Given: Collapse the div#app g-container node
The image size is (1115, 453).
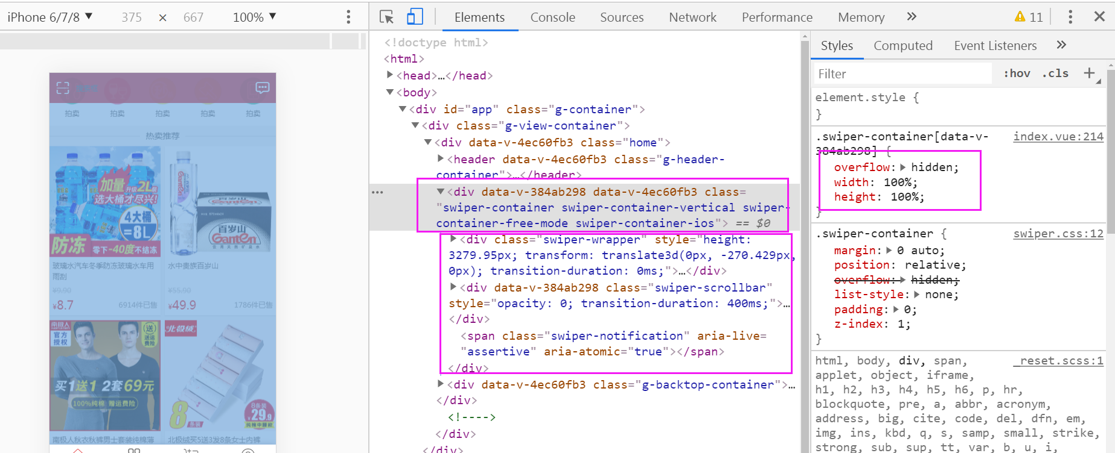Looking at the screenshot, I should (403, 109).
